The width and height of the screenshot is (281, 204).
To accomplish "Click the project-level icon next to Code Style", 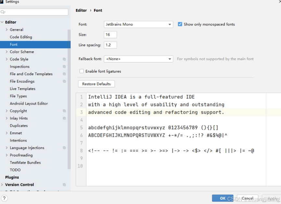I will [64, 59].
